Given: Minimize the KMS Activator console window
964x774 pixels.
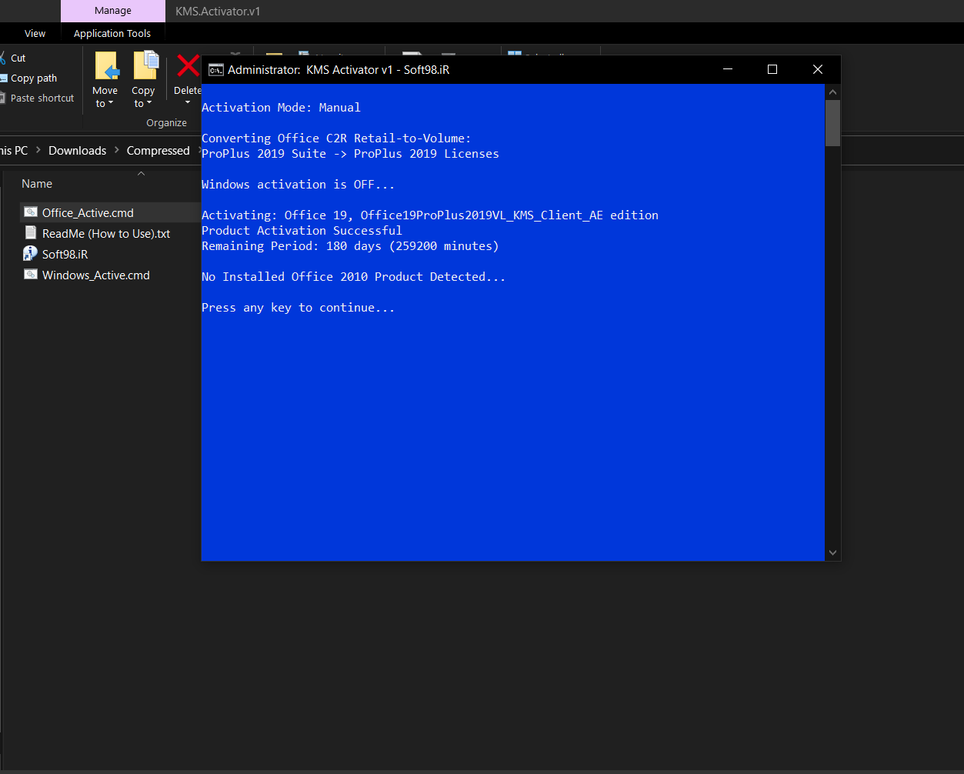Looking at the screenshot, I should point(729,69).
